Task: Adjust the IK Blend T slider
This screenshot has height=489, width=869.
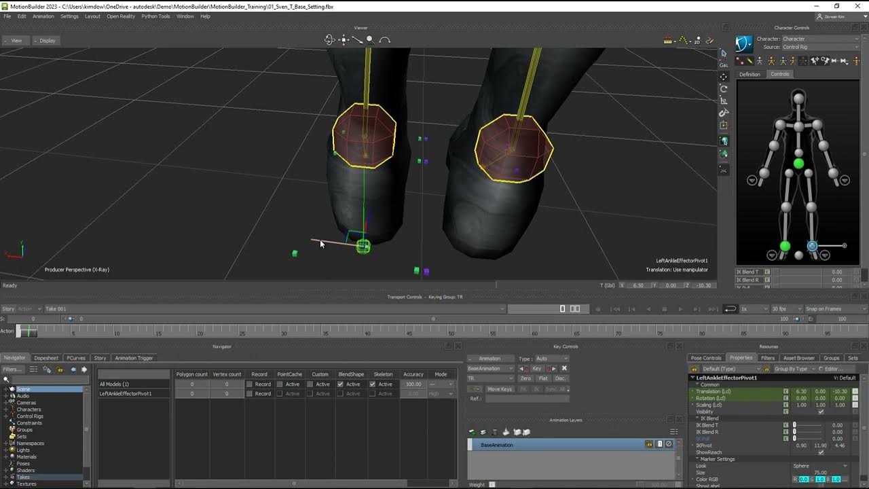Action: pos(807,425)
